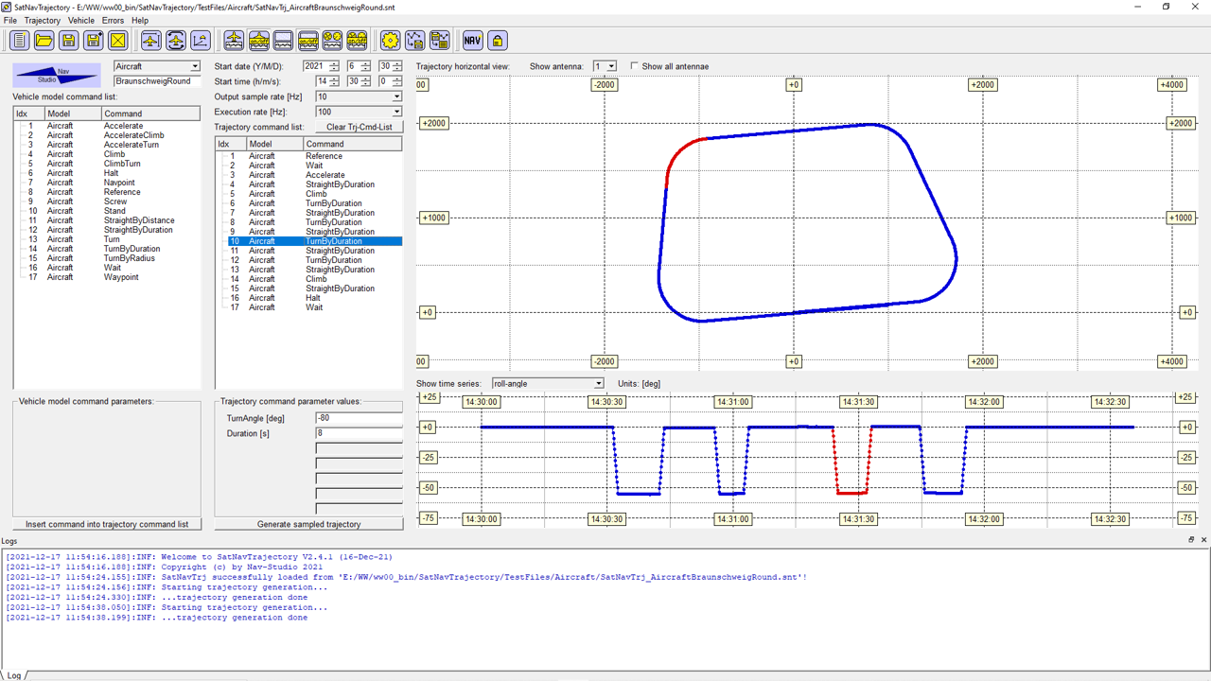Click the Clear Trj-Cmd-List button
The height and width of the screenshot is (681, 1211).
coord(359,127)
